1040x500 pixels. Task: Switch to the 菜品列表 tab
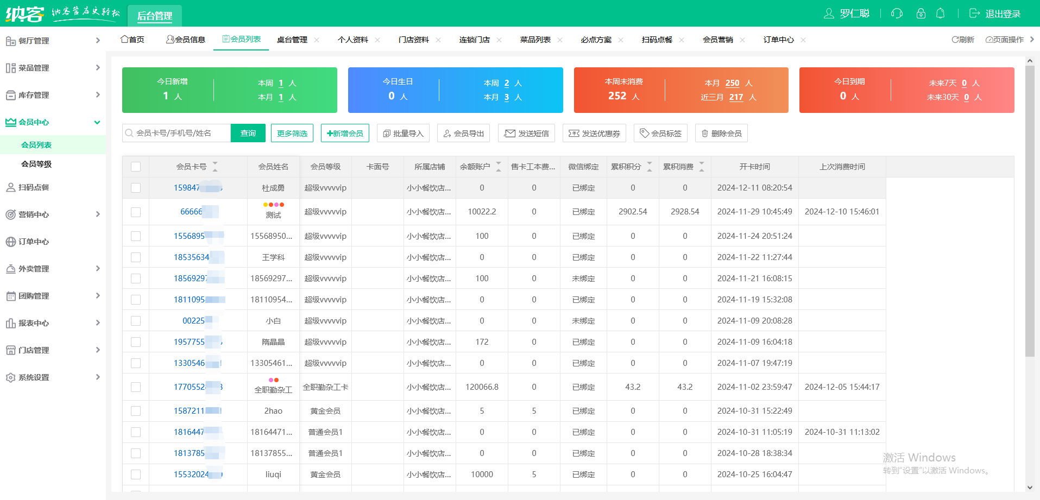[535, 40]
